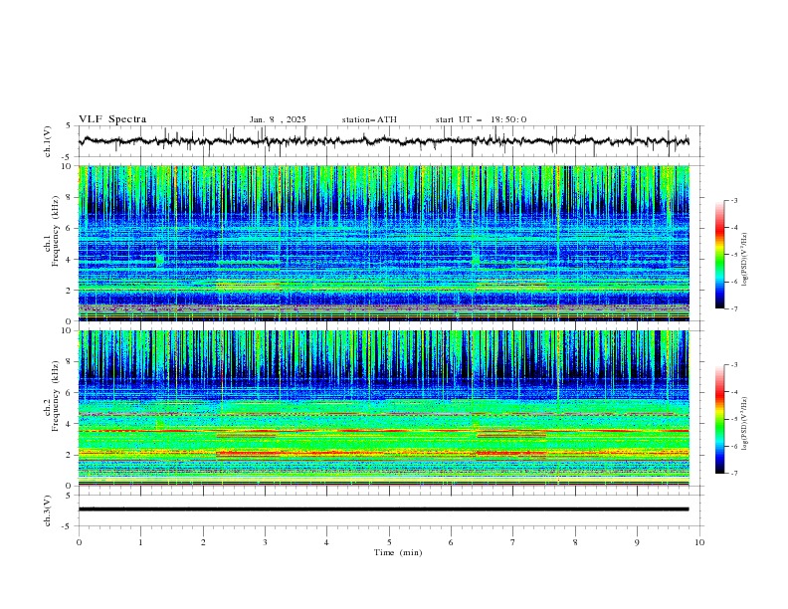Click the "-7" value on ch.2 colorbar
The image size is (788, 609).
pyautogui.click(x=734, y=474)
